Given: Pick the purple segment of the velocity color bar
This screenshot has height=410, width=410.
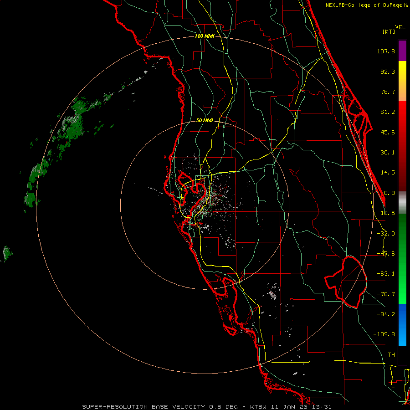Looking at the screenshot, I should (x=402, y=51).
